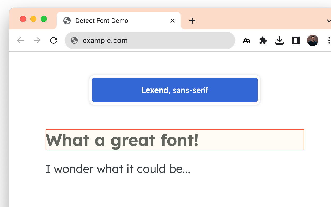Screen dimensions: 331x207
Task: Click the site information globe icon
Action: (74, 40)
